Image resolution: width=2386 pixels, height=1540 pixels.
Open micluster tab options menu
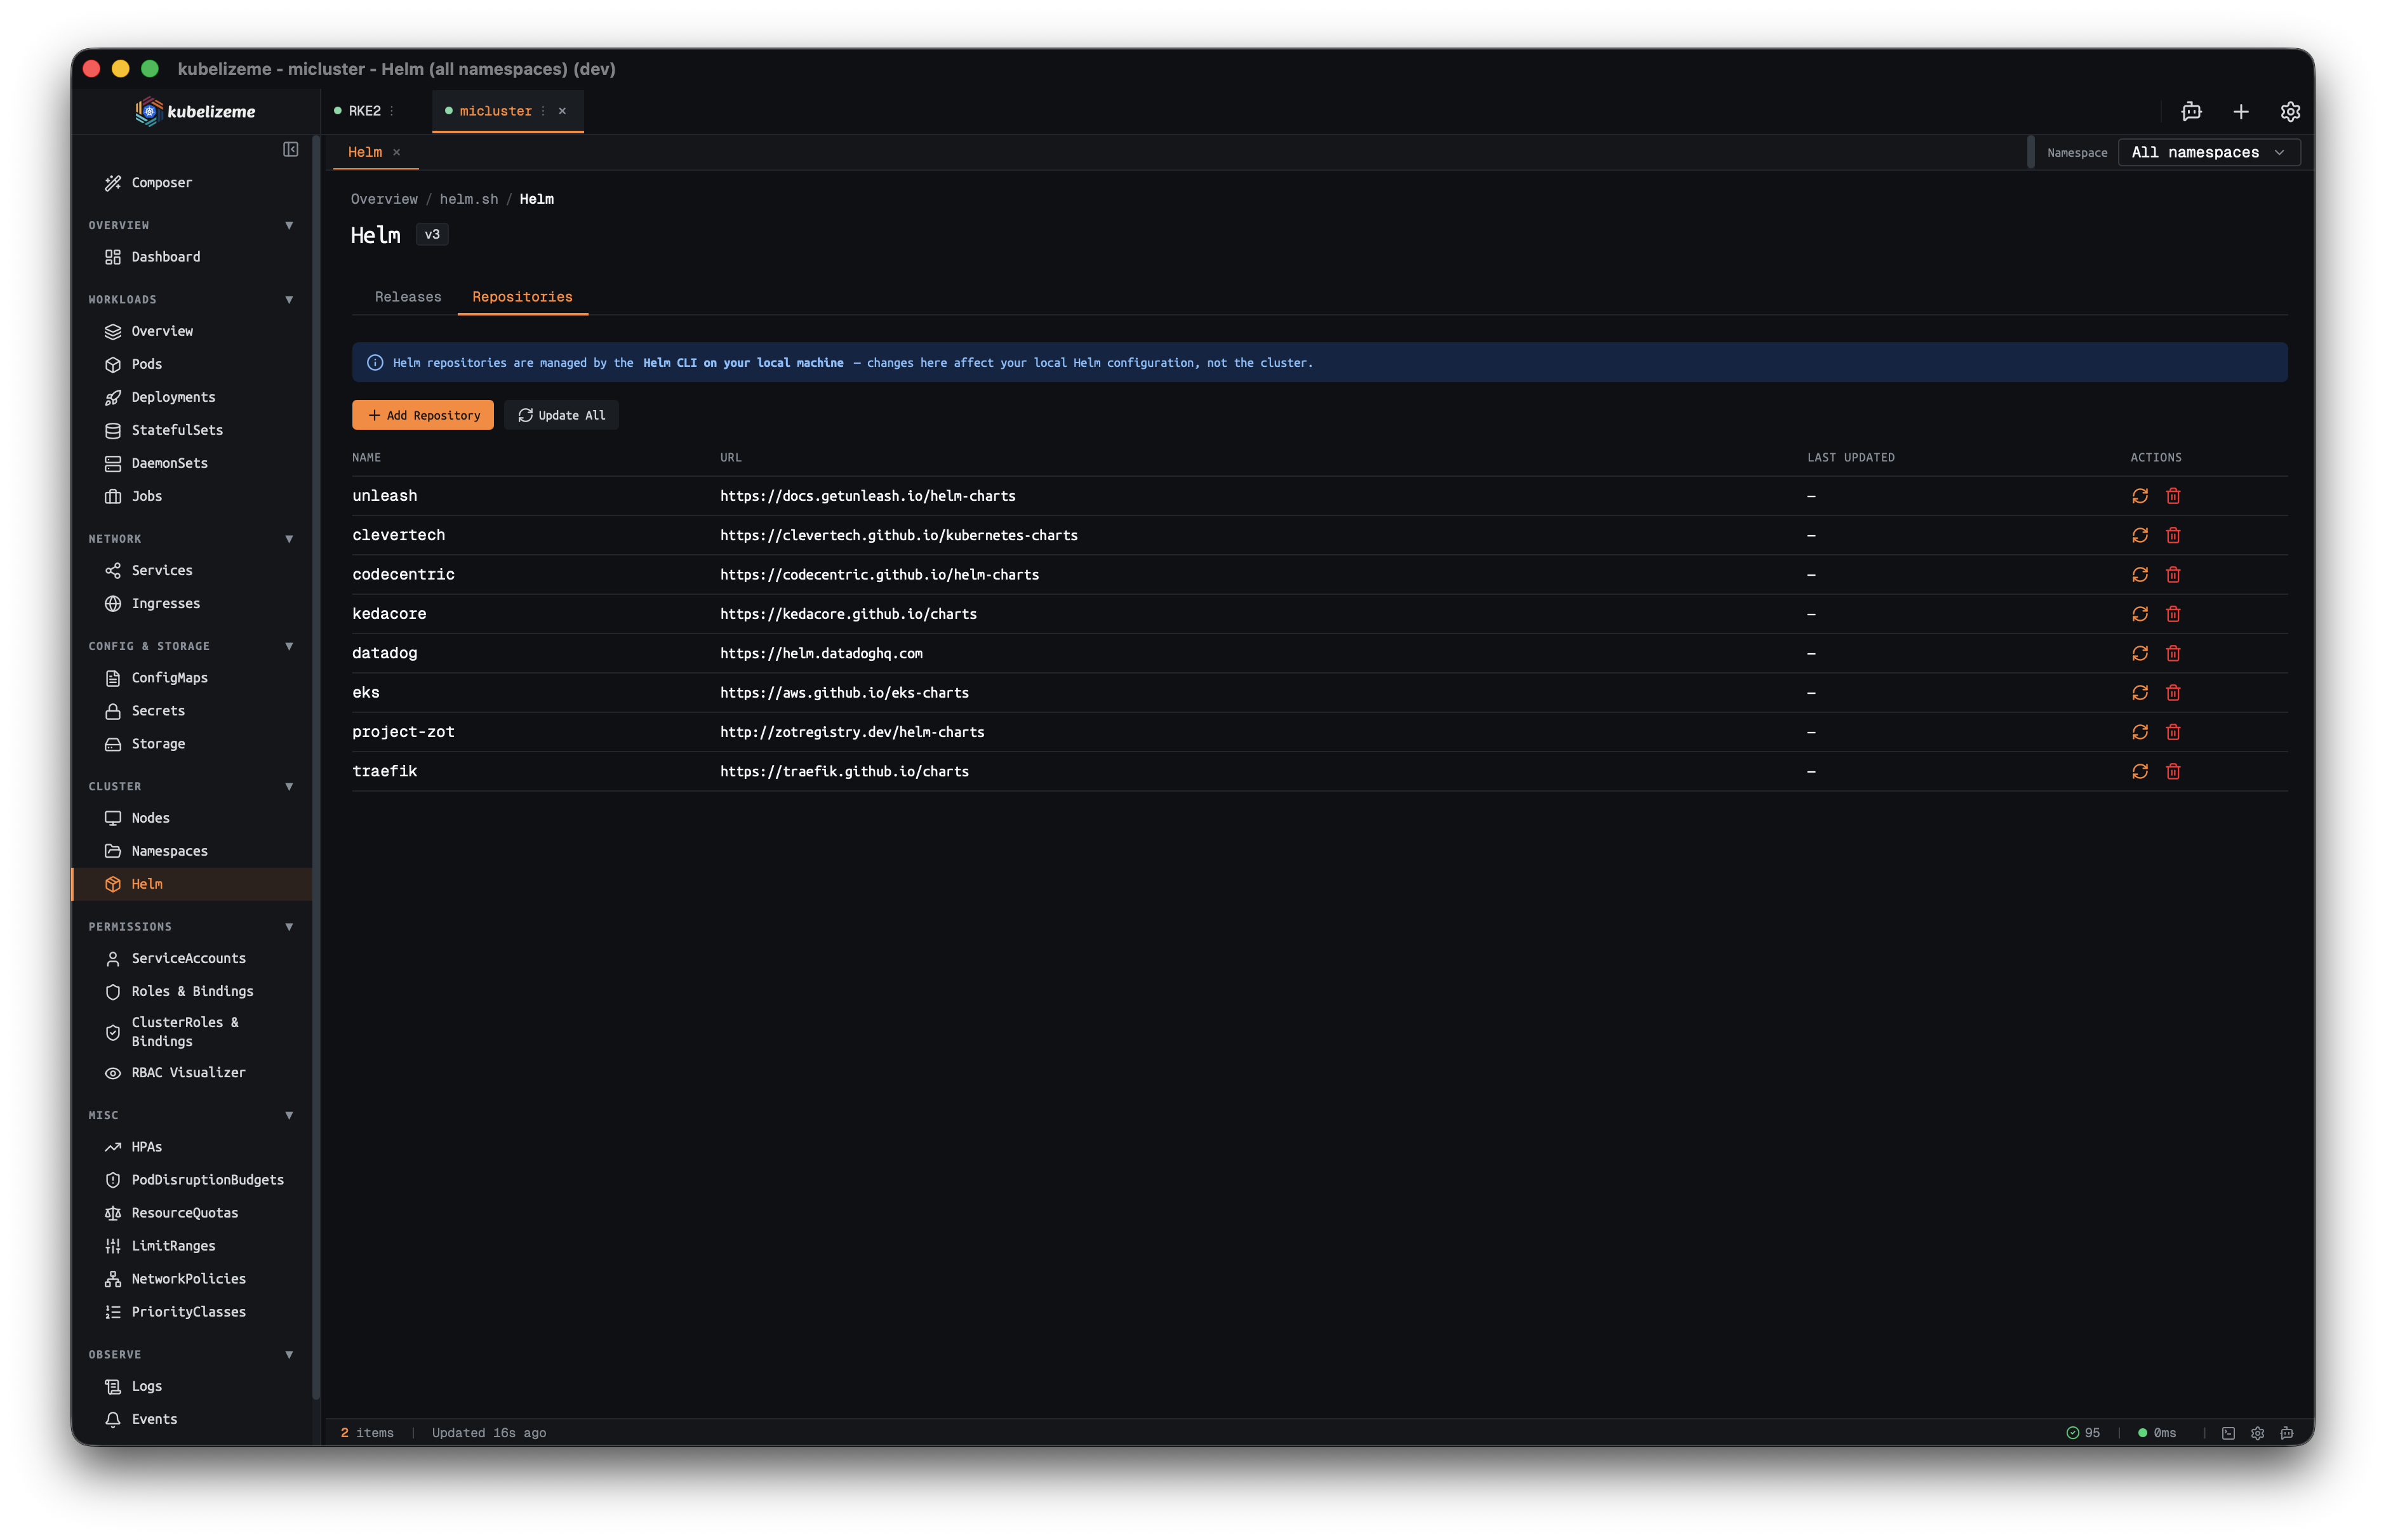coord(543,111)
